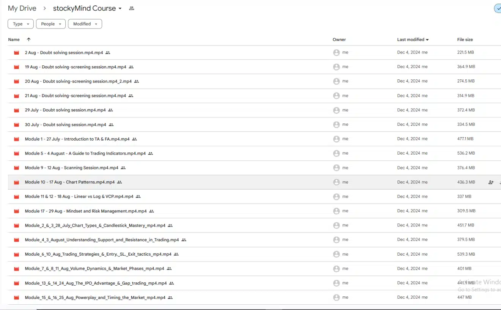
Task: Click file size 477.1 MB
Action: tap(465, 139)
